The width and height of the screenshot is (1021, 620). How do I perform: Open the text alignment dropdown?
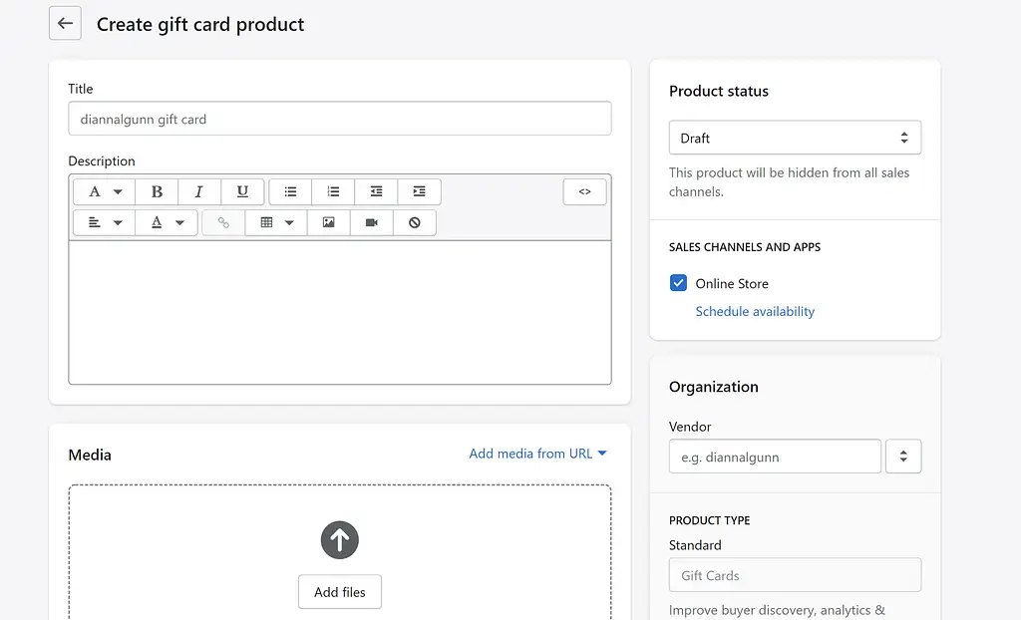click(x=104, y=222)
